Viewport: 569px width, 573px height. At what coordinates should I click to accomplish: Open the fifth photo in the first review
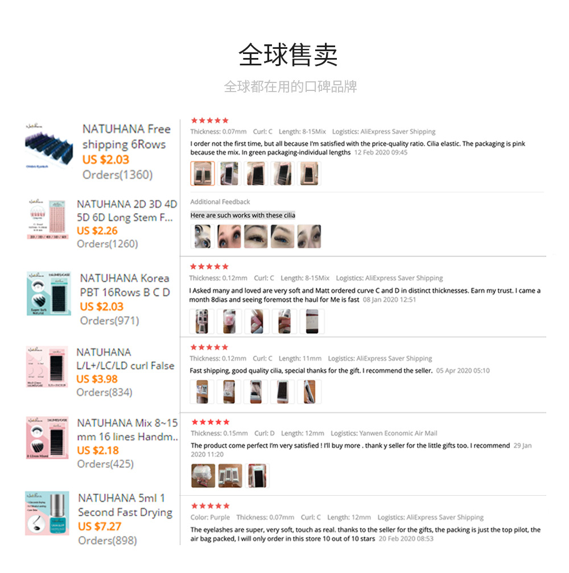coord(309,173)
